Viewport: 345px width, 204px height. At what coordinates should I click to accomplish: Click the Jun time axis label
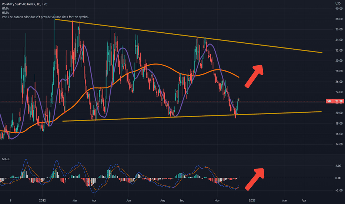[128, 200]
